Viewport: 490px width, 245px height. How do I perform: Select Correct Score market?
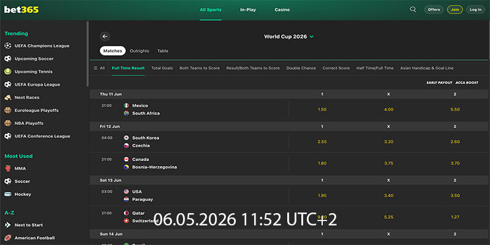(x=336, y=68)
